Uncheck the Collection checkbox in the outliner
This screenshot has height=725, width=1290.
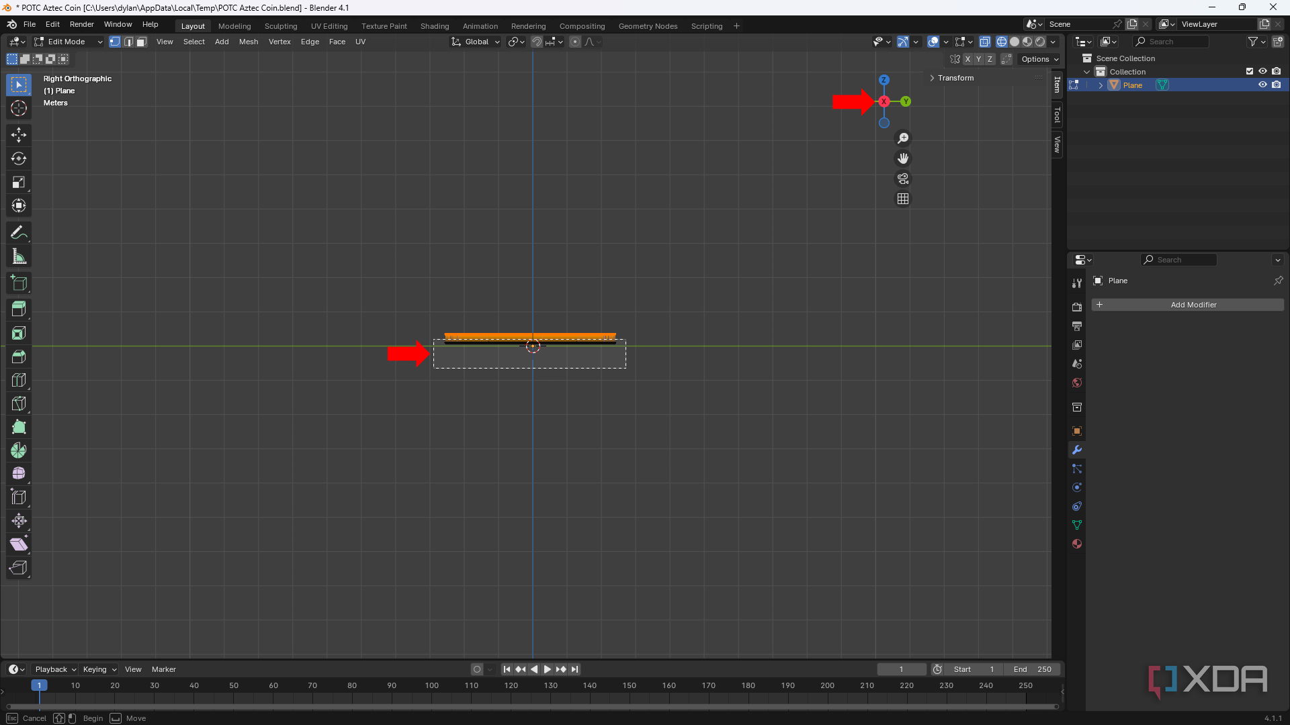coord(1250,71)
